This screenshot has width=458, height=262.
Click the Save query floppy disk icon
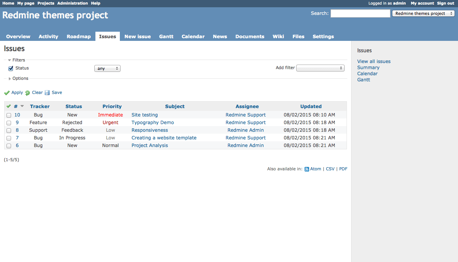(47, 93)
